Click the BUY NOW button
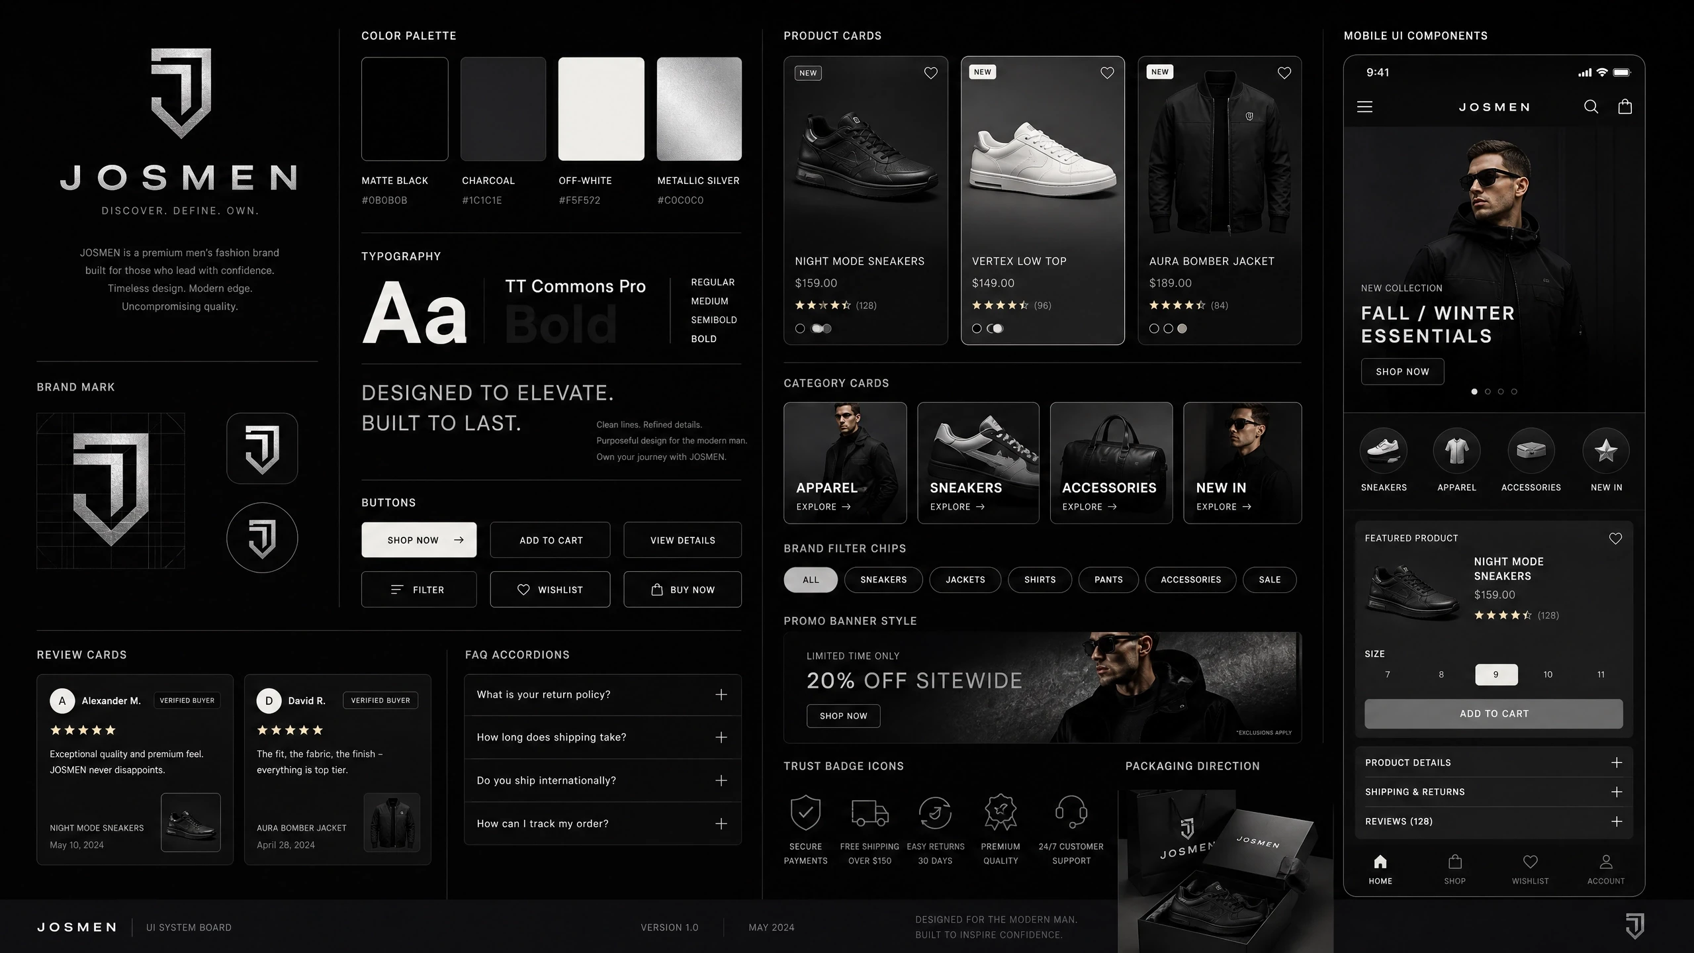The image size is (1694, 953). (x=682, y=590)
